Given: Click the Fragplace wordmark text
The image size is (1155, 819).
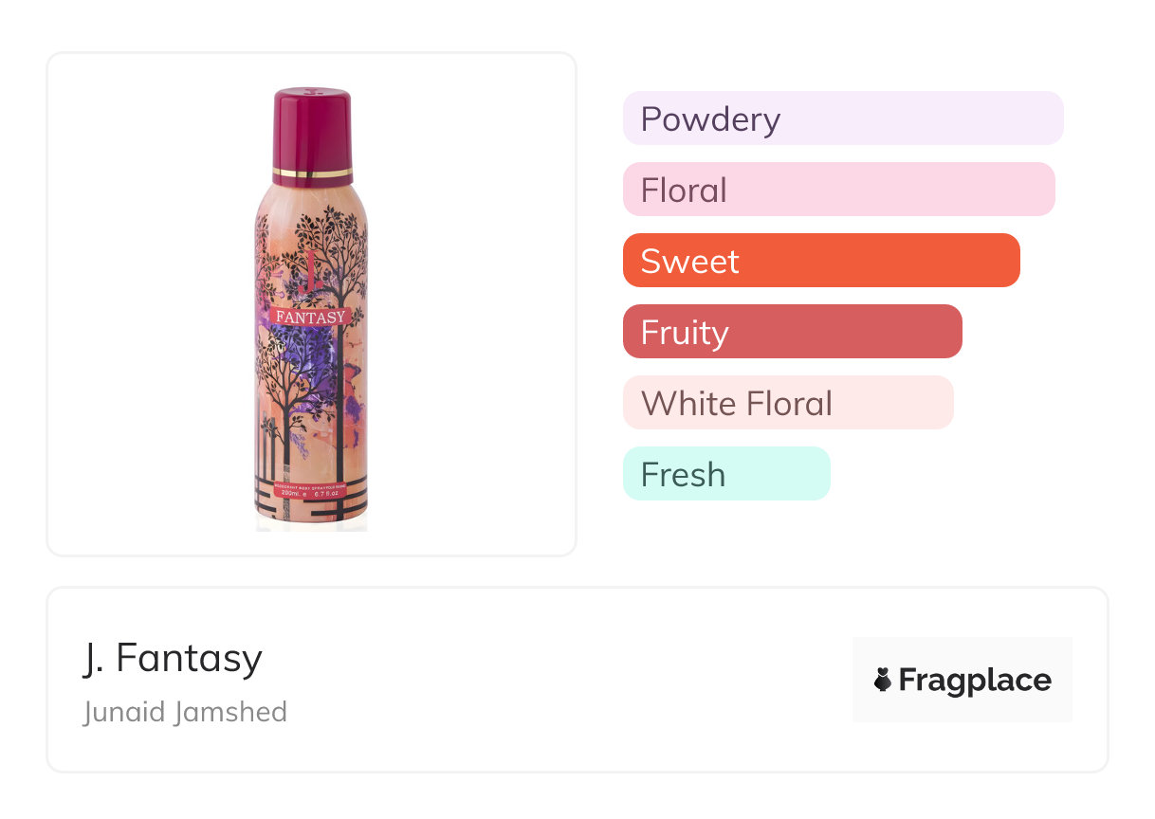Looking at the screenshot, I should [x=975, y=681].
